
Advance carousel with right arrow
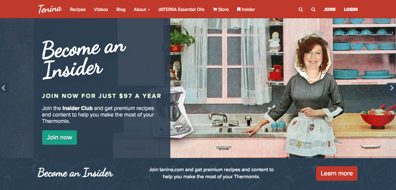(x=392, y=88)
